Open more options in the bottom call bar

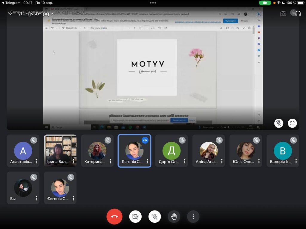(193, 216)
